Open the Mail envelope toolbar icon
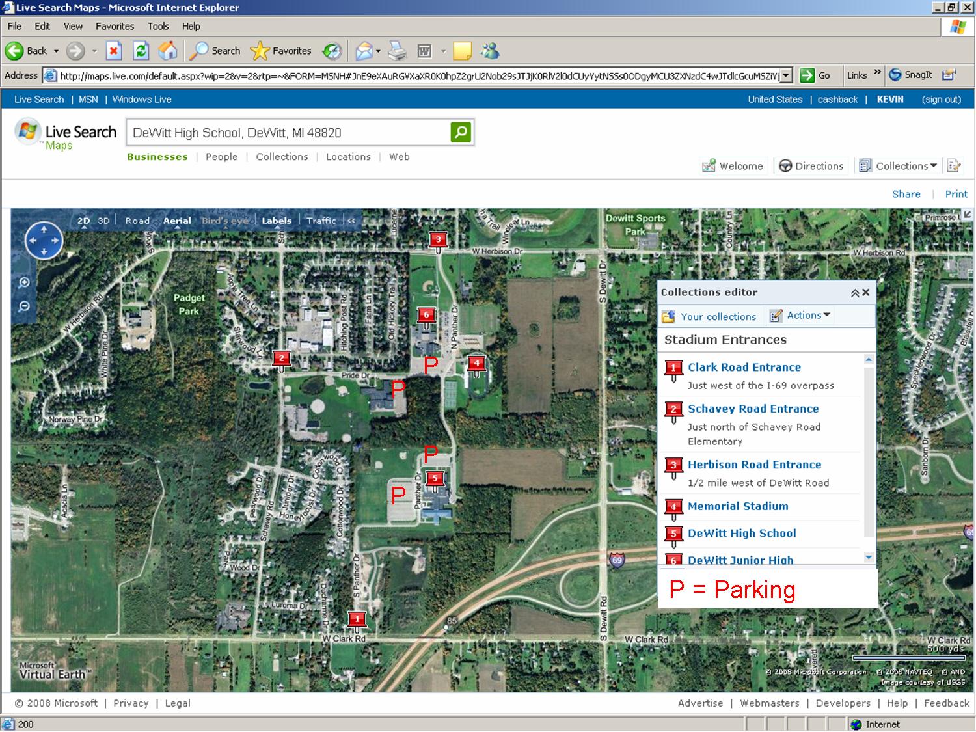This screenshot has width=976, height=732. coord(364,51)
